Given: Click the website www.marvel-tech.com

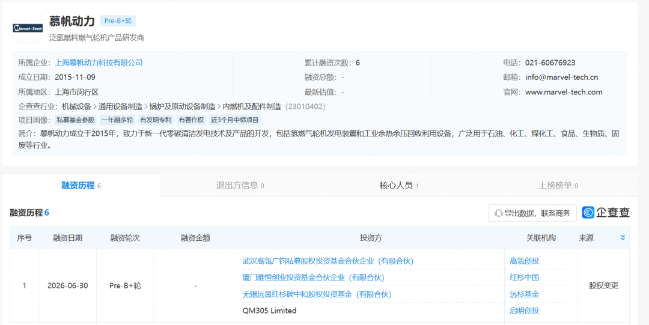Looking at the screenshot, I should pyautogui.click(x=564, y=92).
